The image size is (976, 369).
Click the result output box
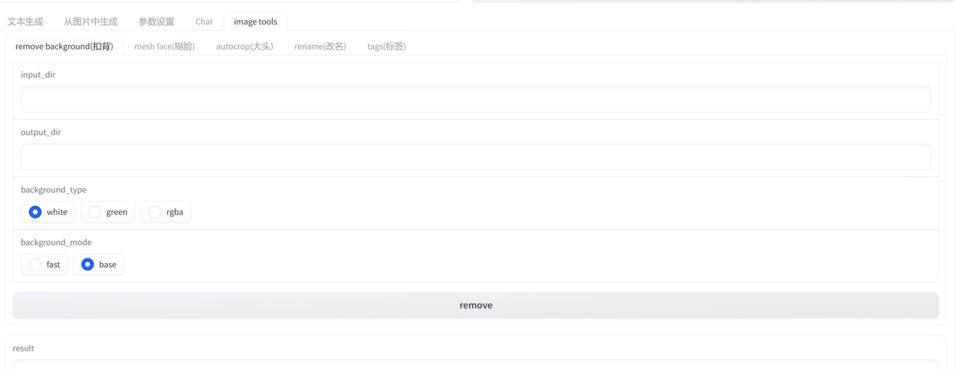476,364
